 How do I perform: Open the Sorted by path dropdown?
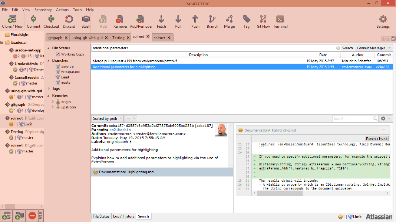tap(107, 118)
